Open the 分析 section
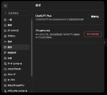 [16, 58]
